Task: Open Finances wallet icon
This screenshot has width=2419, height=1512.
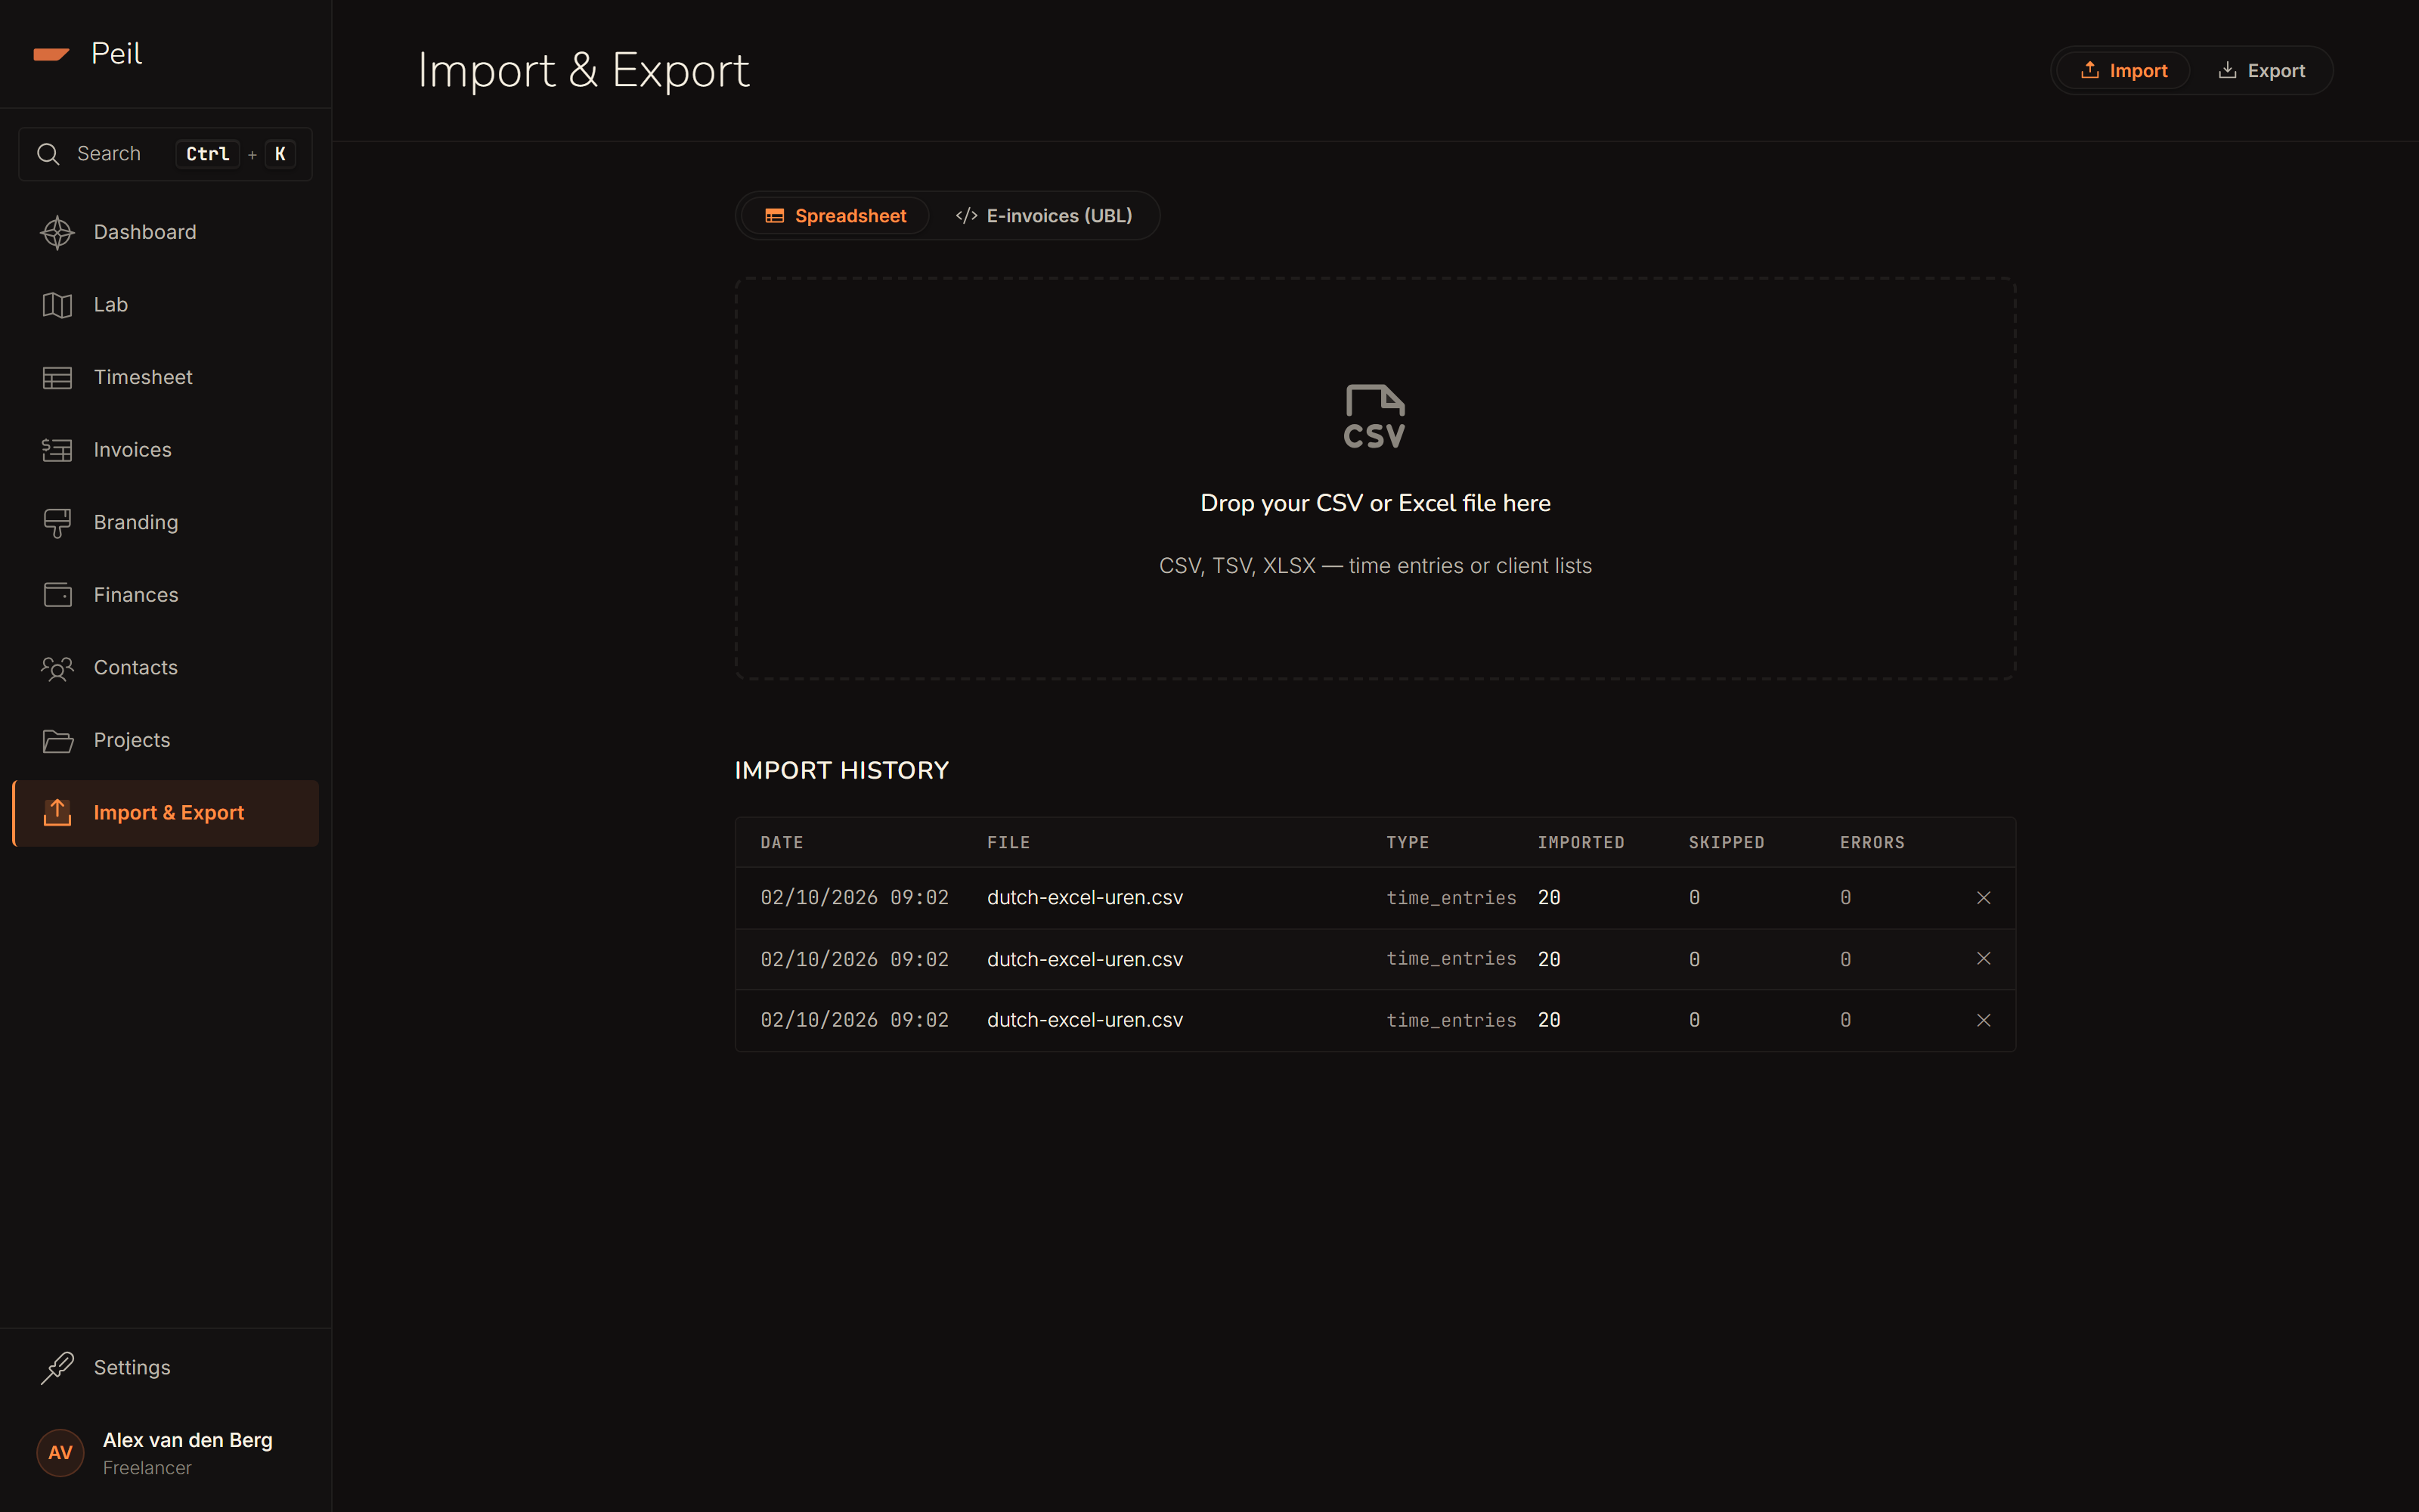Action: click(57, 595)
